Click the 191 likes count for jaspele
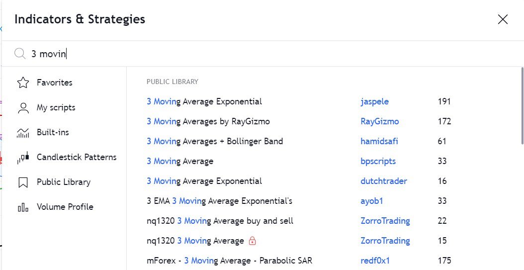The width and height of the screenshot is (524, 270). click(x=444, y=101)
